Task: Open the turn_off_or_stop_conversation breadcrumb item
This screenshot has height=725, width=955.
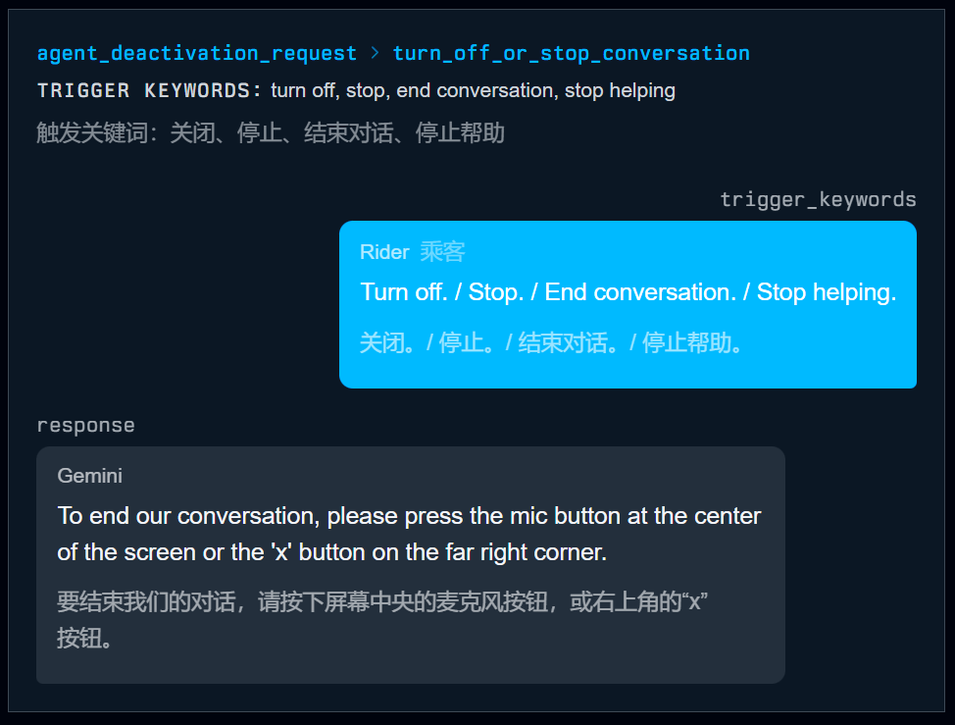Action: [x=571, y=53]
